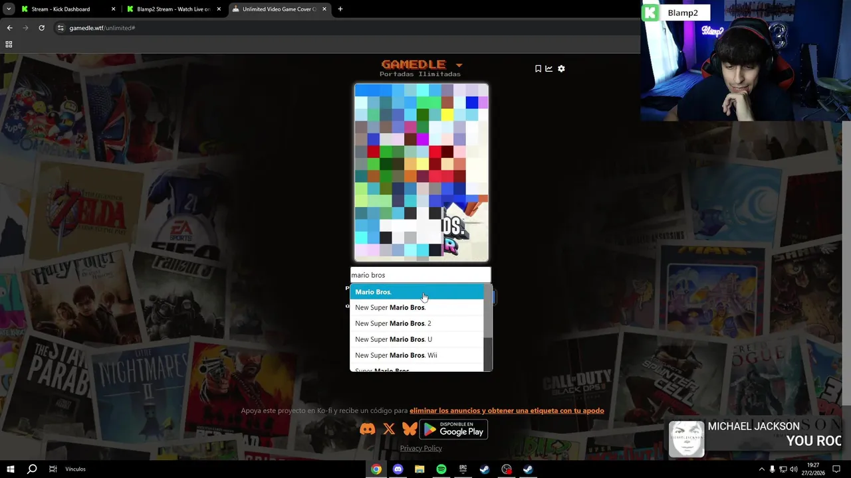The width and height of the screenshot is (851, 478).
Task: Close the 'Blamp2 Stream' tab
Action: (x=219, y=9)
